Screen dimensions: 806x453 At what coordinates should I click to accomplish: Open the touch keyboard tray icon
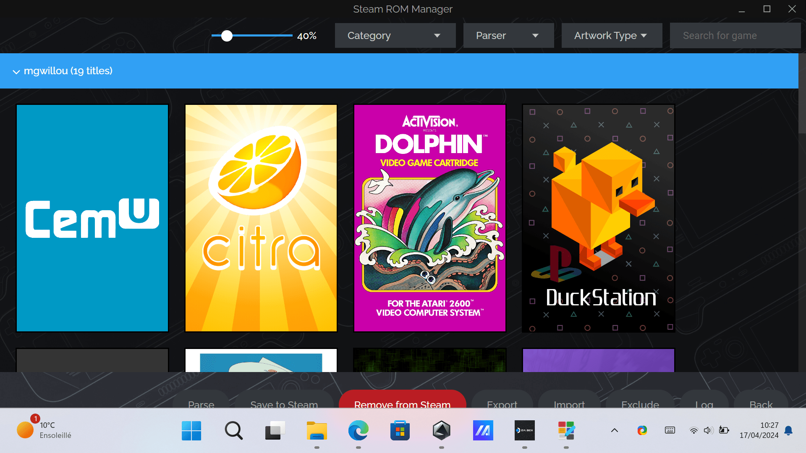670,430
